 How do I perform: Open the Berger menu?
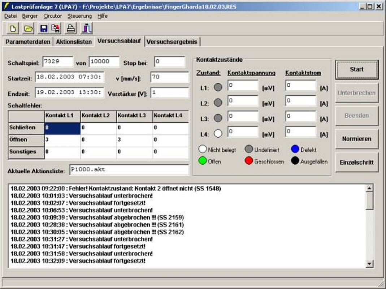30,16
